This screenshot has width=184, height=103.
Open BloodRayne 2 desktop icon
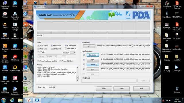pyautogui.click(x=167, y=5)
